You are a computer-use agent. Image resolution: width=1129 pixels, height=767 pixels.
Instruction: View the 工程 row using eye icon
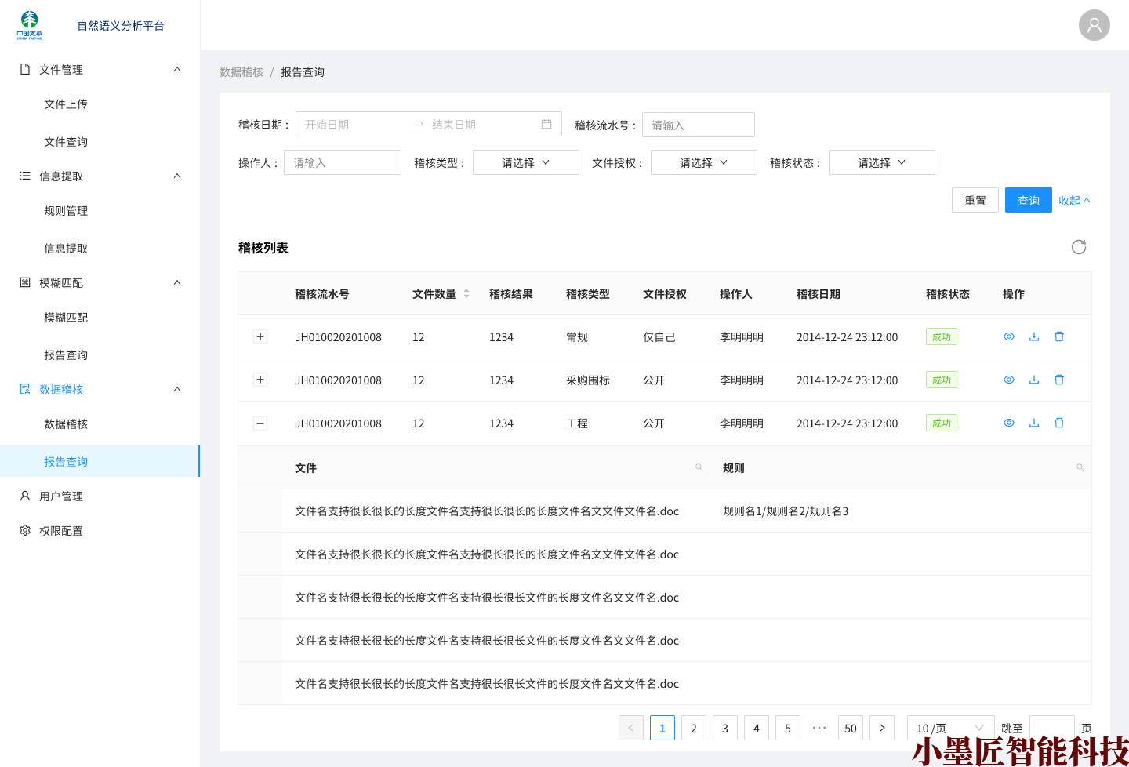[x=1009, y=423]
